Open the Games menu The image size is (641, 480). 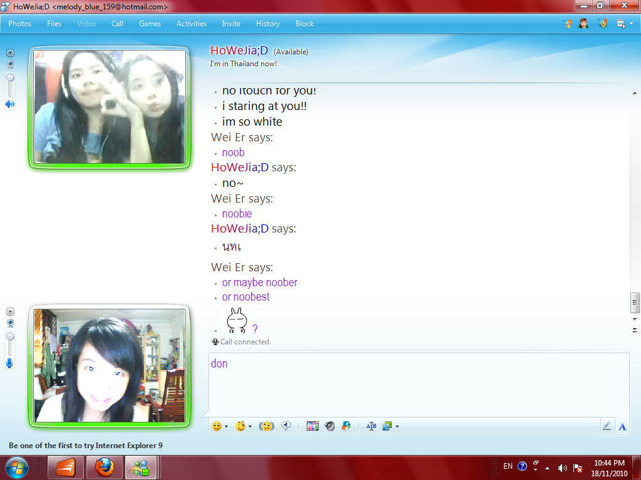point(150,24)
